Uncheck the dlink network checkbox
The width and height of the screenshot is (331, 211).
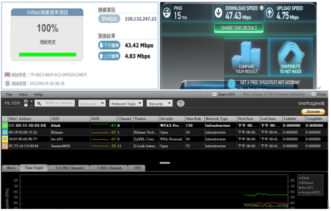[x=5, y=126]
